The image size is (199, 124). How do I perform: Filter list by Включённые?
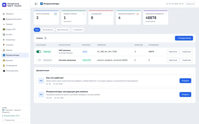(x=48, y=30)
